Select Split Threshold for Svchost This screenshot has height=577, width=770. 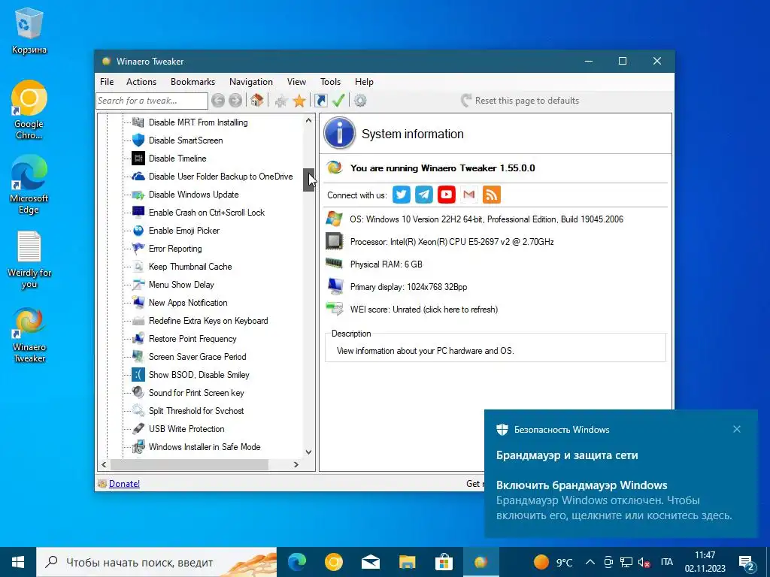coord(196,411)
